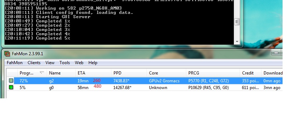Click PPD value 14267.68*
Image resolution: width=289 pixels, height=129 pixels.
pos(122,88)
